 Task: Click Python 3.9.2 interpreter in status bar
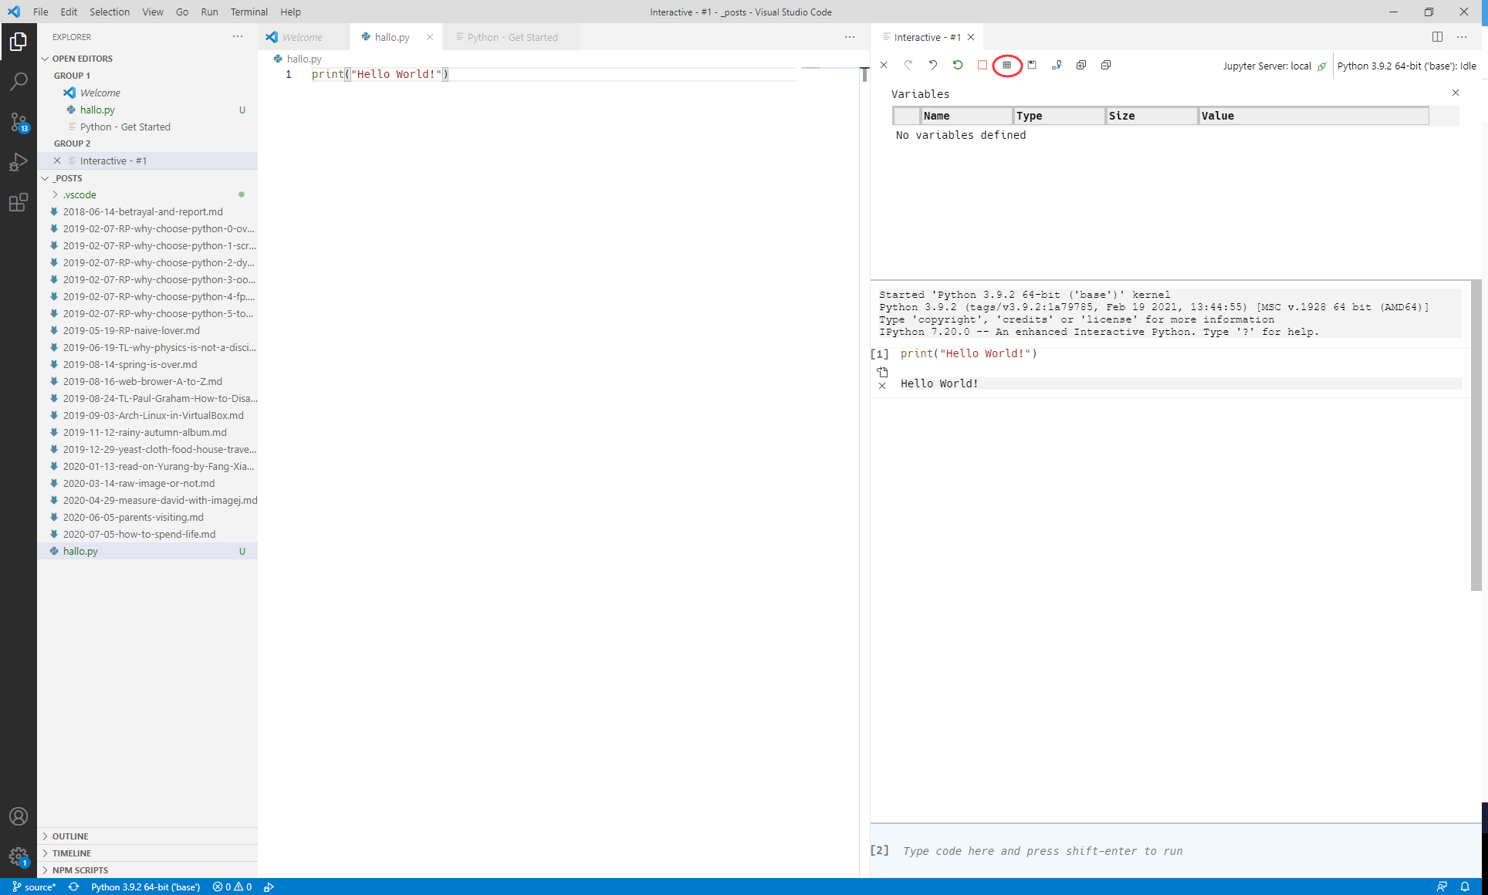[x=145, y=887]
